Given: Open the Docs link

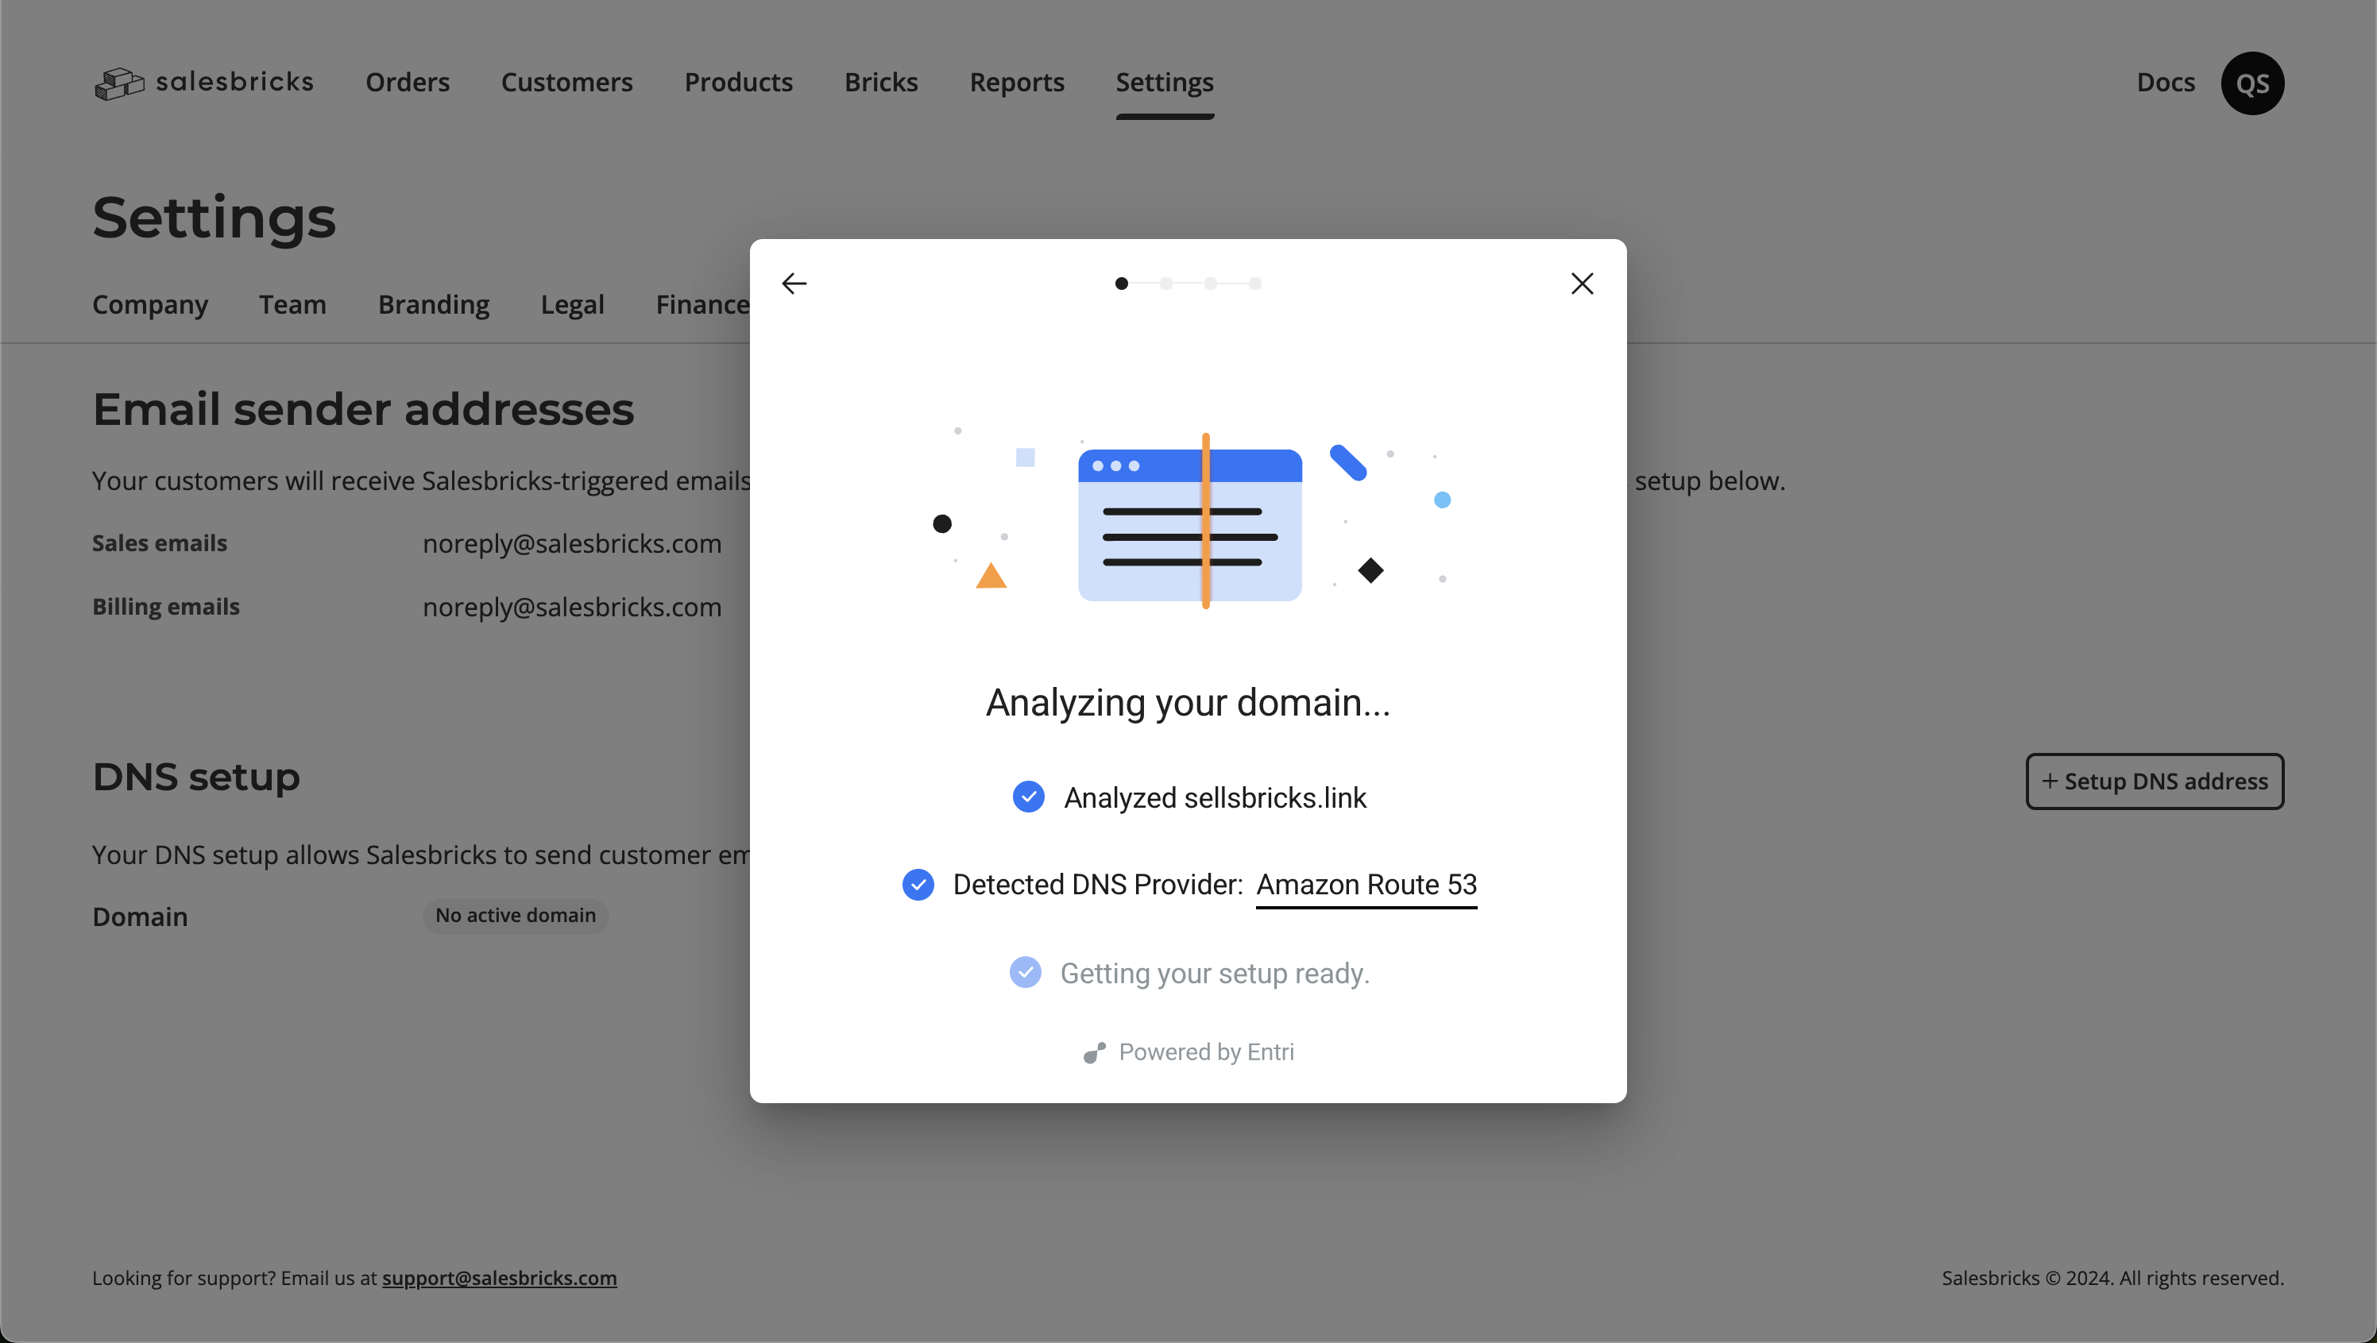Looking at the screenshot, I should (2165, 82).
